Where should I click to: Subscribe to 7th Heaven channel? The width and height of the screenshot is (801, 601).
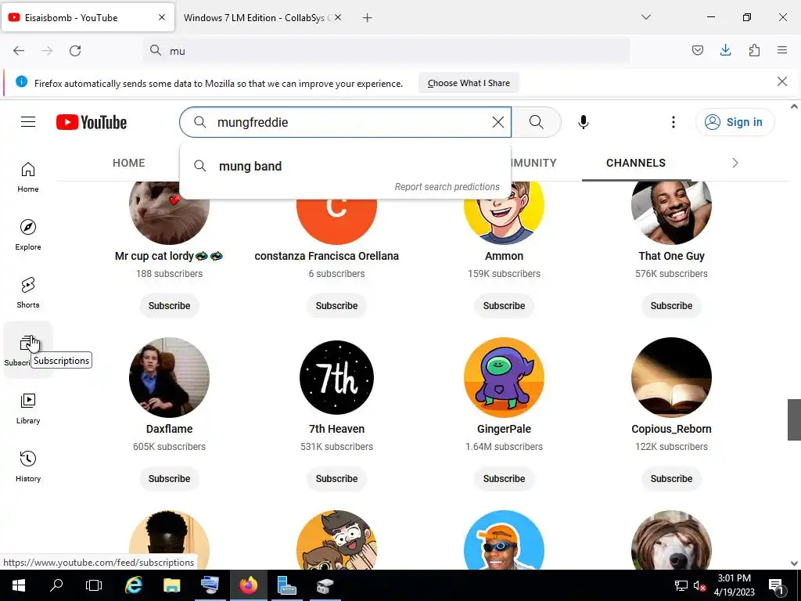pyautogui.click(x=336, y=479)
